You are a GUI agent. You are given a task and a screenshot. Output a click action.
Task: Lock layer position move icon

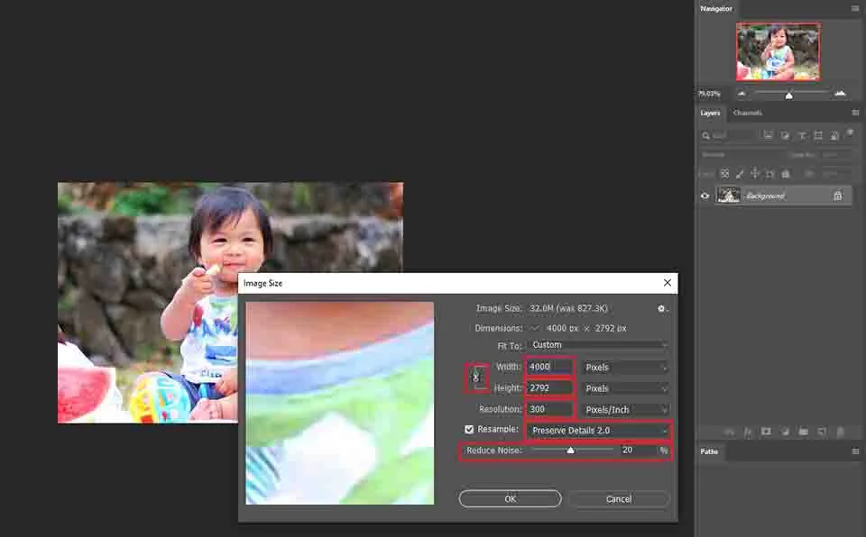click(x=755, y=174)
